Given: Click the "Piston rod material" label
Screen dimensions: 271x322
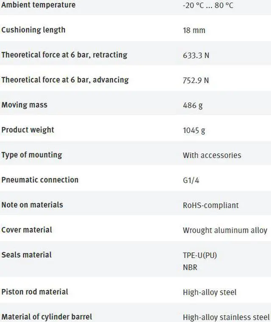Looking at the screenshot, I should [x=35, y=292].
